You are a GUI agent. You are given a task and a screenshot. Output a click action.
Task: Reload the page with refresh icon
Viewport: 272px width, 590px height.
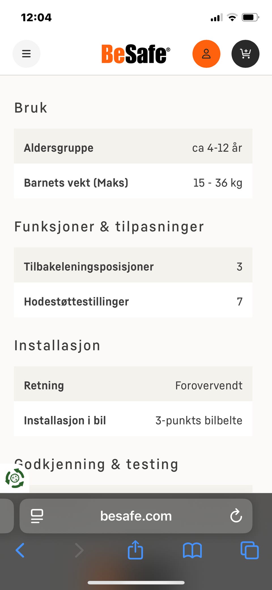(x=236, y=516)
